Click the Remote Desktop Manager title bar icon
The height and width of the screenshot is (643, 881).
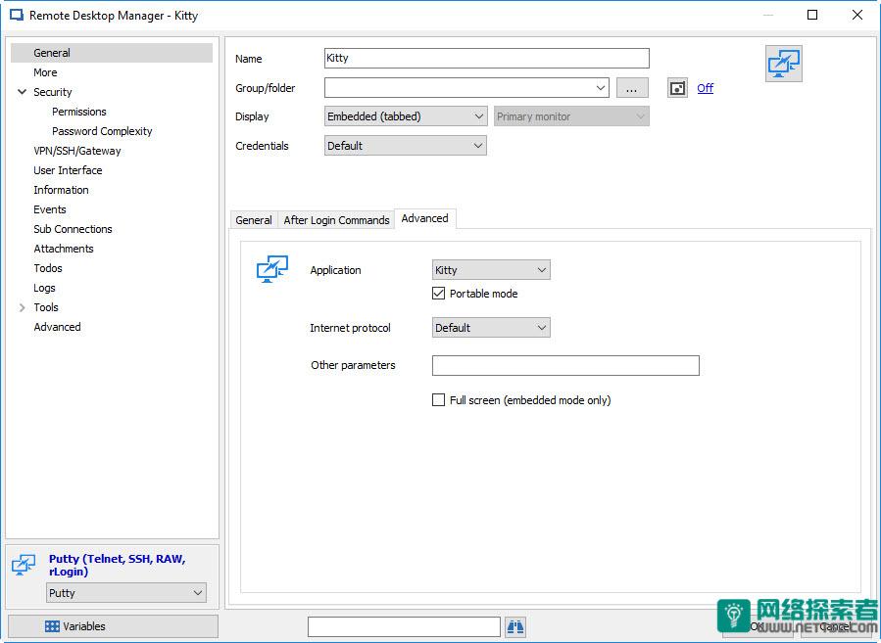[x=17, y=15]
